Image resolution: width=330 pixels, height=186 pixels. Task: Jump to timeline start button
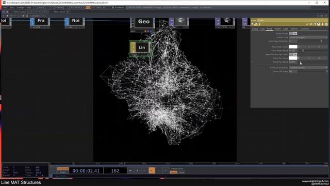point(130,171)
